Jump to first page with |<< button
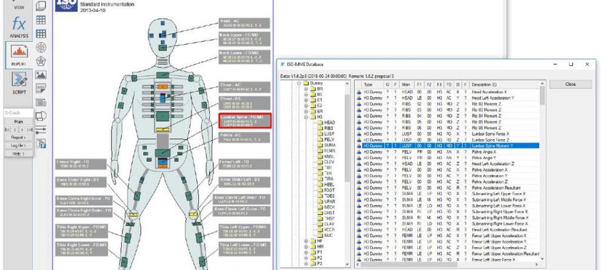 (7, 130)
